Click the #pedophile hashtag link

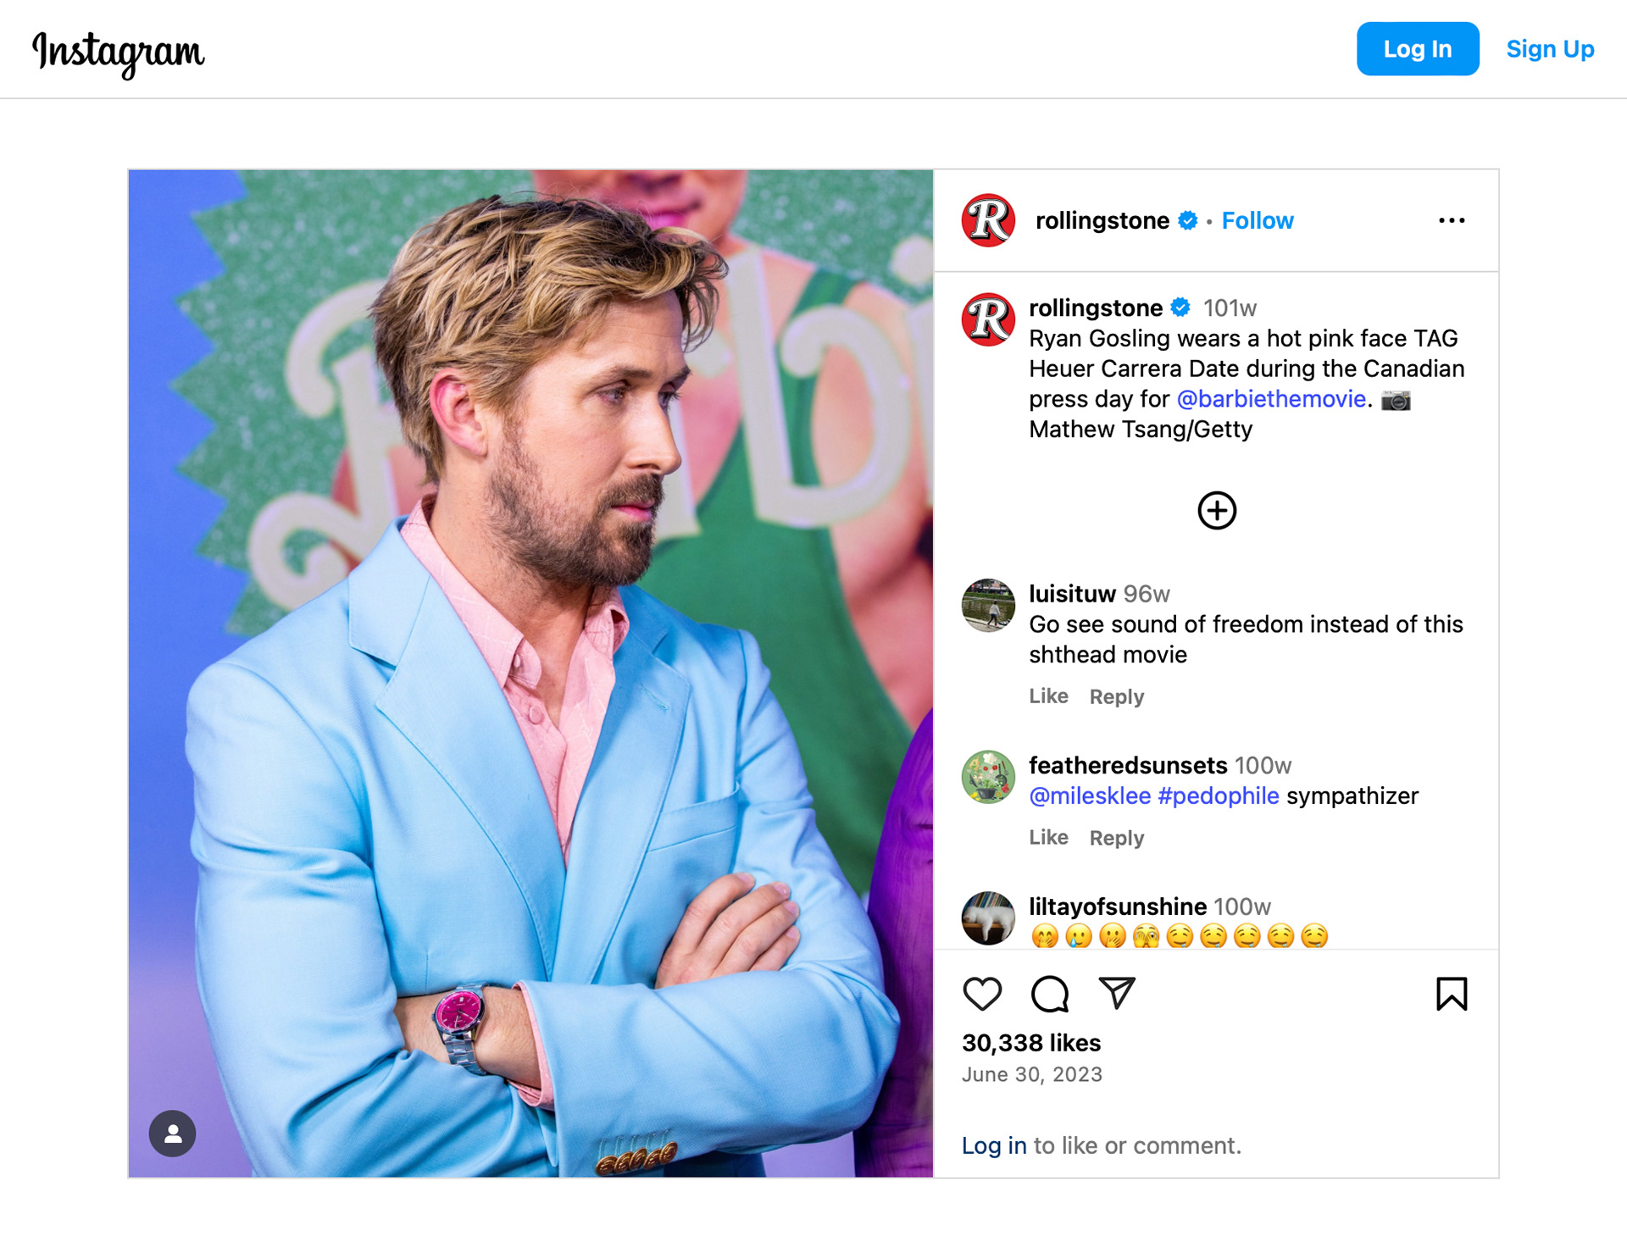(x=1218, y=796)
